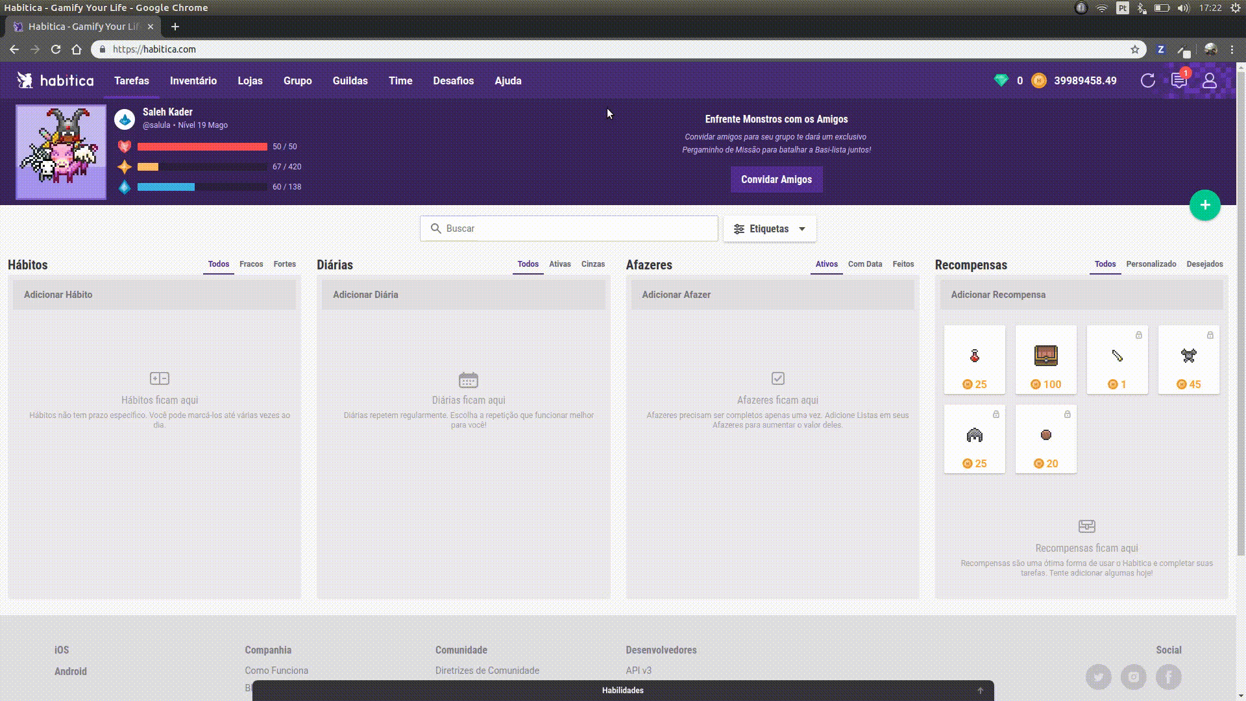Screen dimensions: 1246x701
Task: Open the Desafios menu item
Action: pos(453,80)
